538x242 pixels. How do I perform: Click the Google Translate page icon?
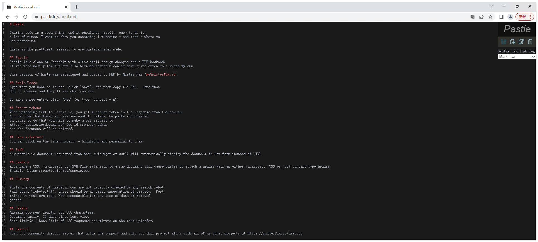(x=472, y=17)
